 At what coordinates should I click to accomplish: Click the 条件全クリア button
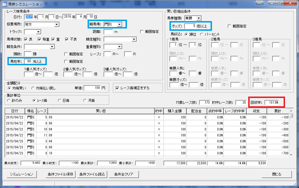[x=124, y=174]
